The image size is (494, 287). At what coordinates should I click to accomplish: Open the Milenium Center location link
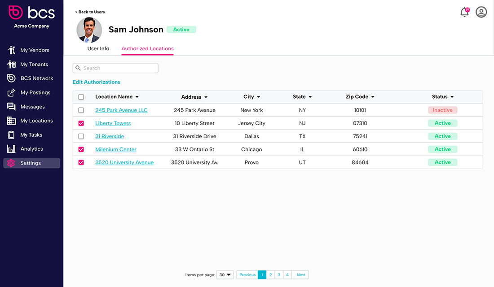(116, 149)
